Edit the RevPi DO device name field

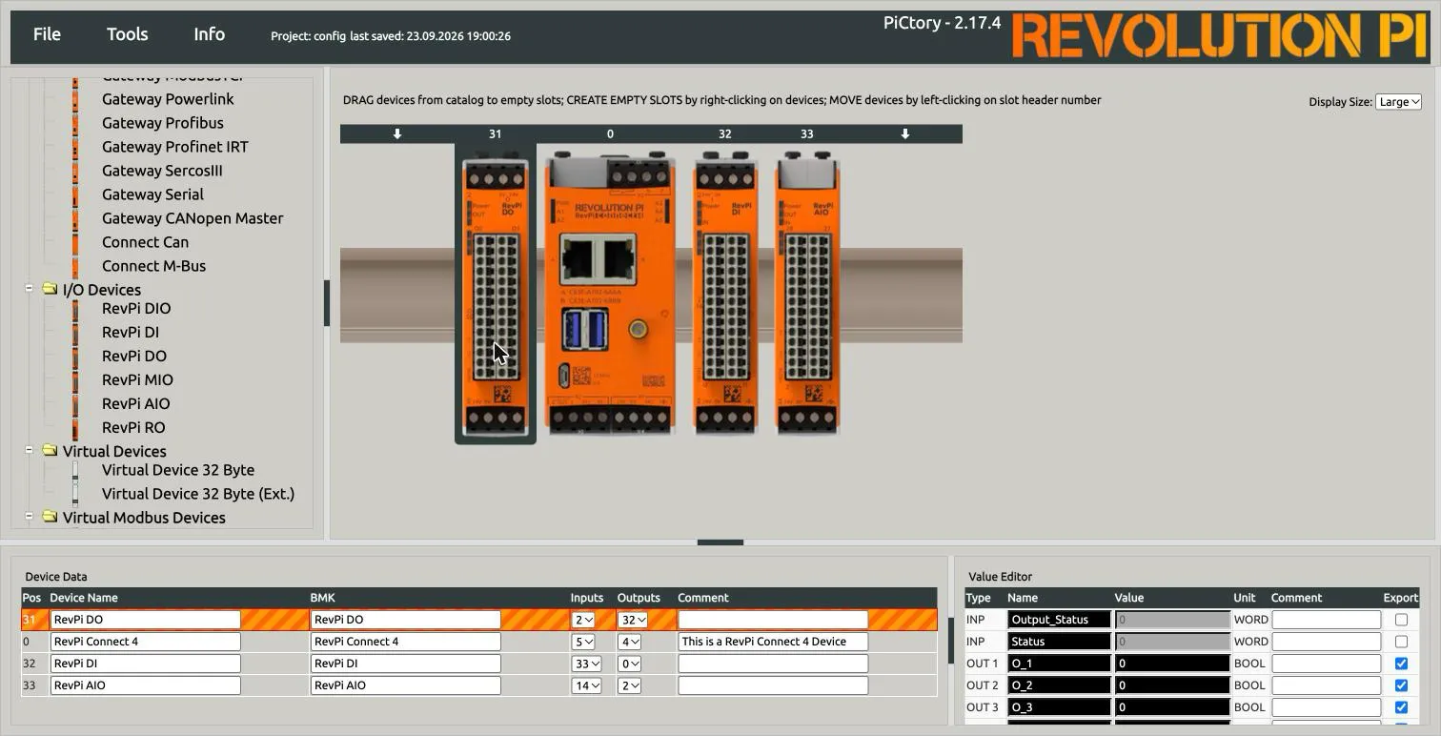[x=145, y=620]
